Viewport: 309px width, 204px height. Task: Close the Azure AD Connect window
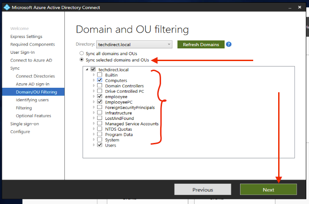299,7
